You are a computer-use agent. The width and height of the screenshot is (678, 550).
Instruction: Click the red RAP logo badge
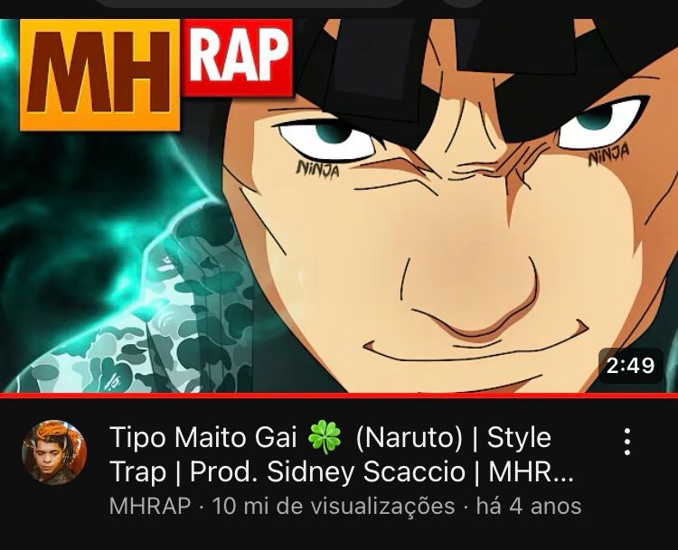pyautogui.click(x=237, y=59)
